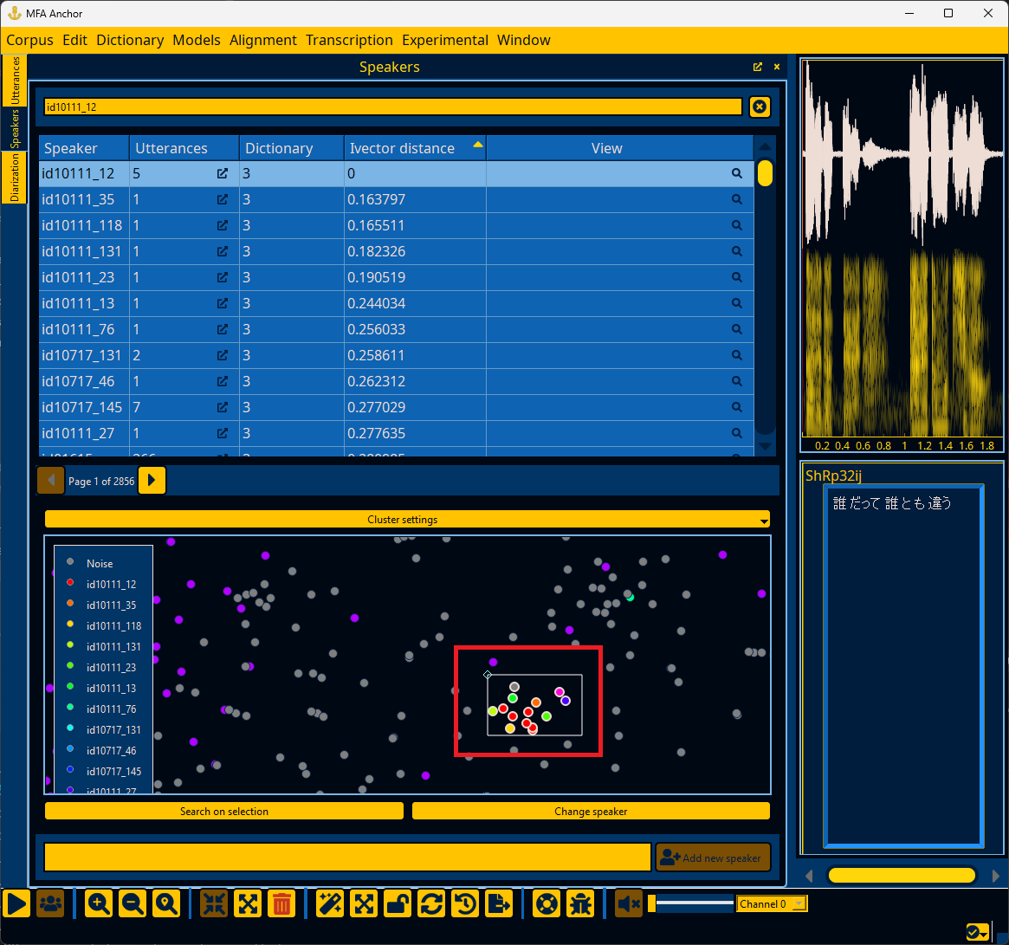
Task: Pop out the Speakers panel with float icon
Action: (757, 67)
